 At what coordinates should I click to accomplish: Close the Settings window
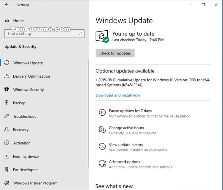coord(216,5)
